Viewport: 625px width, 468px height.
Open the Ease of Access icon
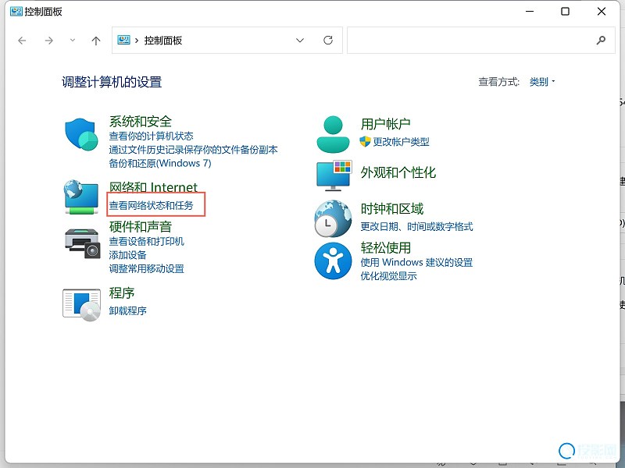tap(333, 261)
